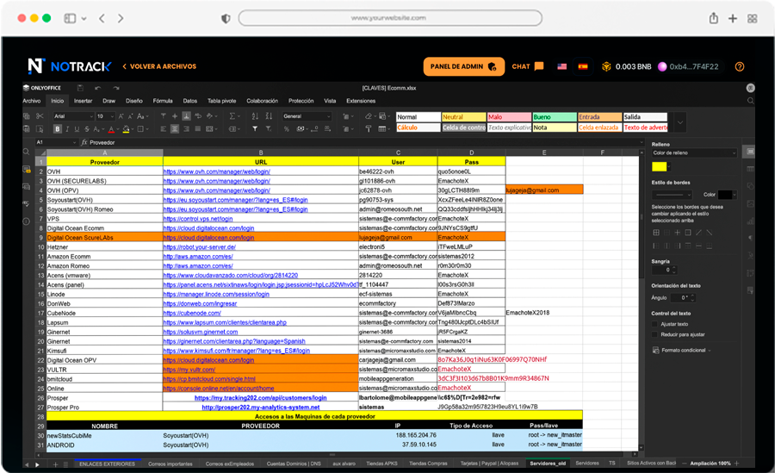Apply the Neutral cell style

pos(463,117)
